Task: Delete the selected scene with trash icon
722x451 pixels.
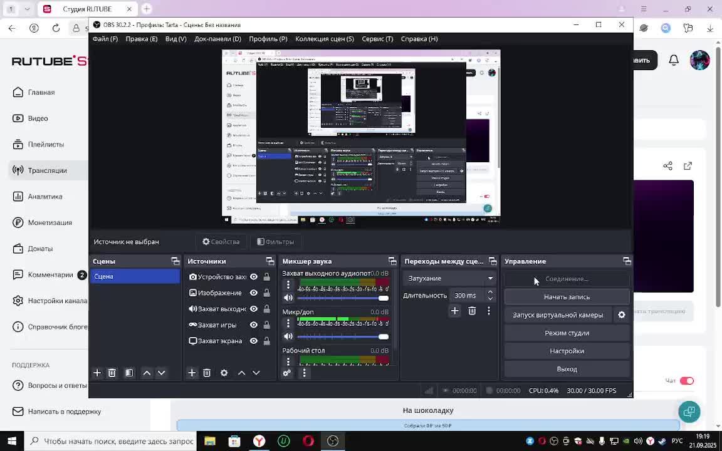Action: [x=112, y=373]
